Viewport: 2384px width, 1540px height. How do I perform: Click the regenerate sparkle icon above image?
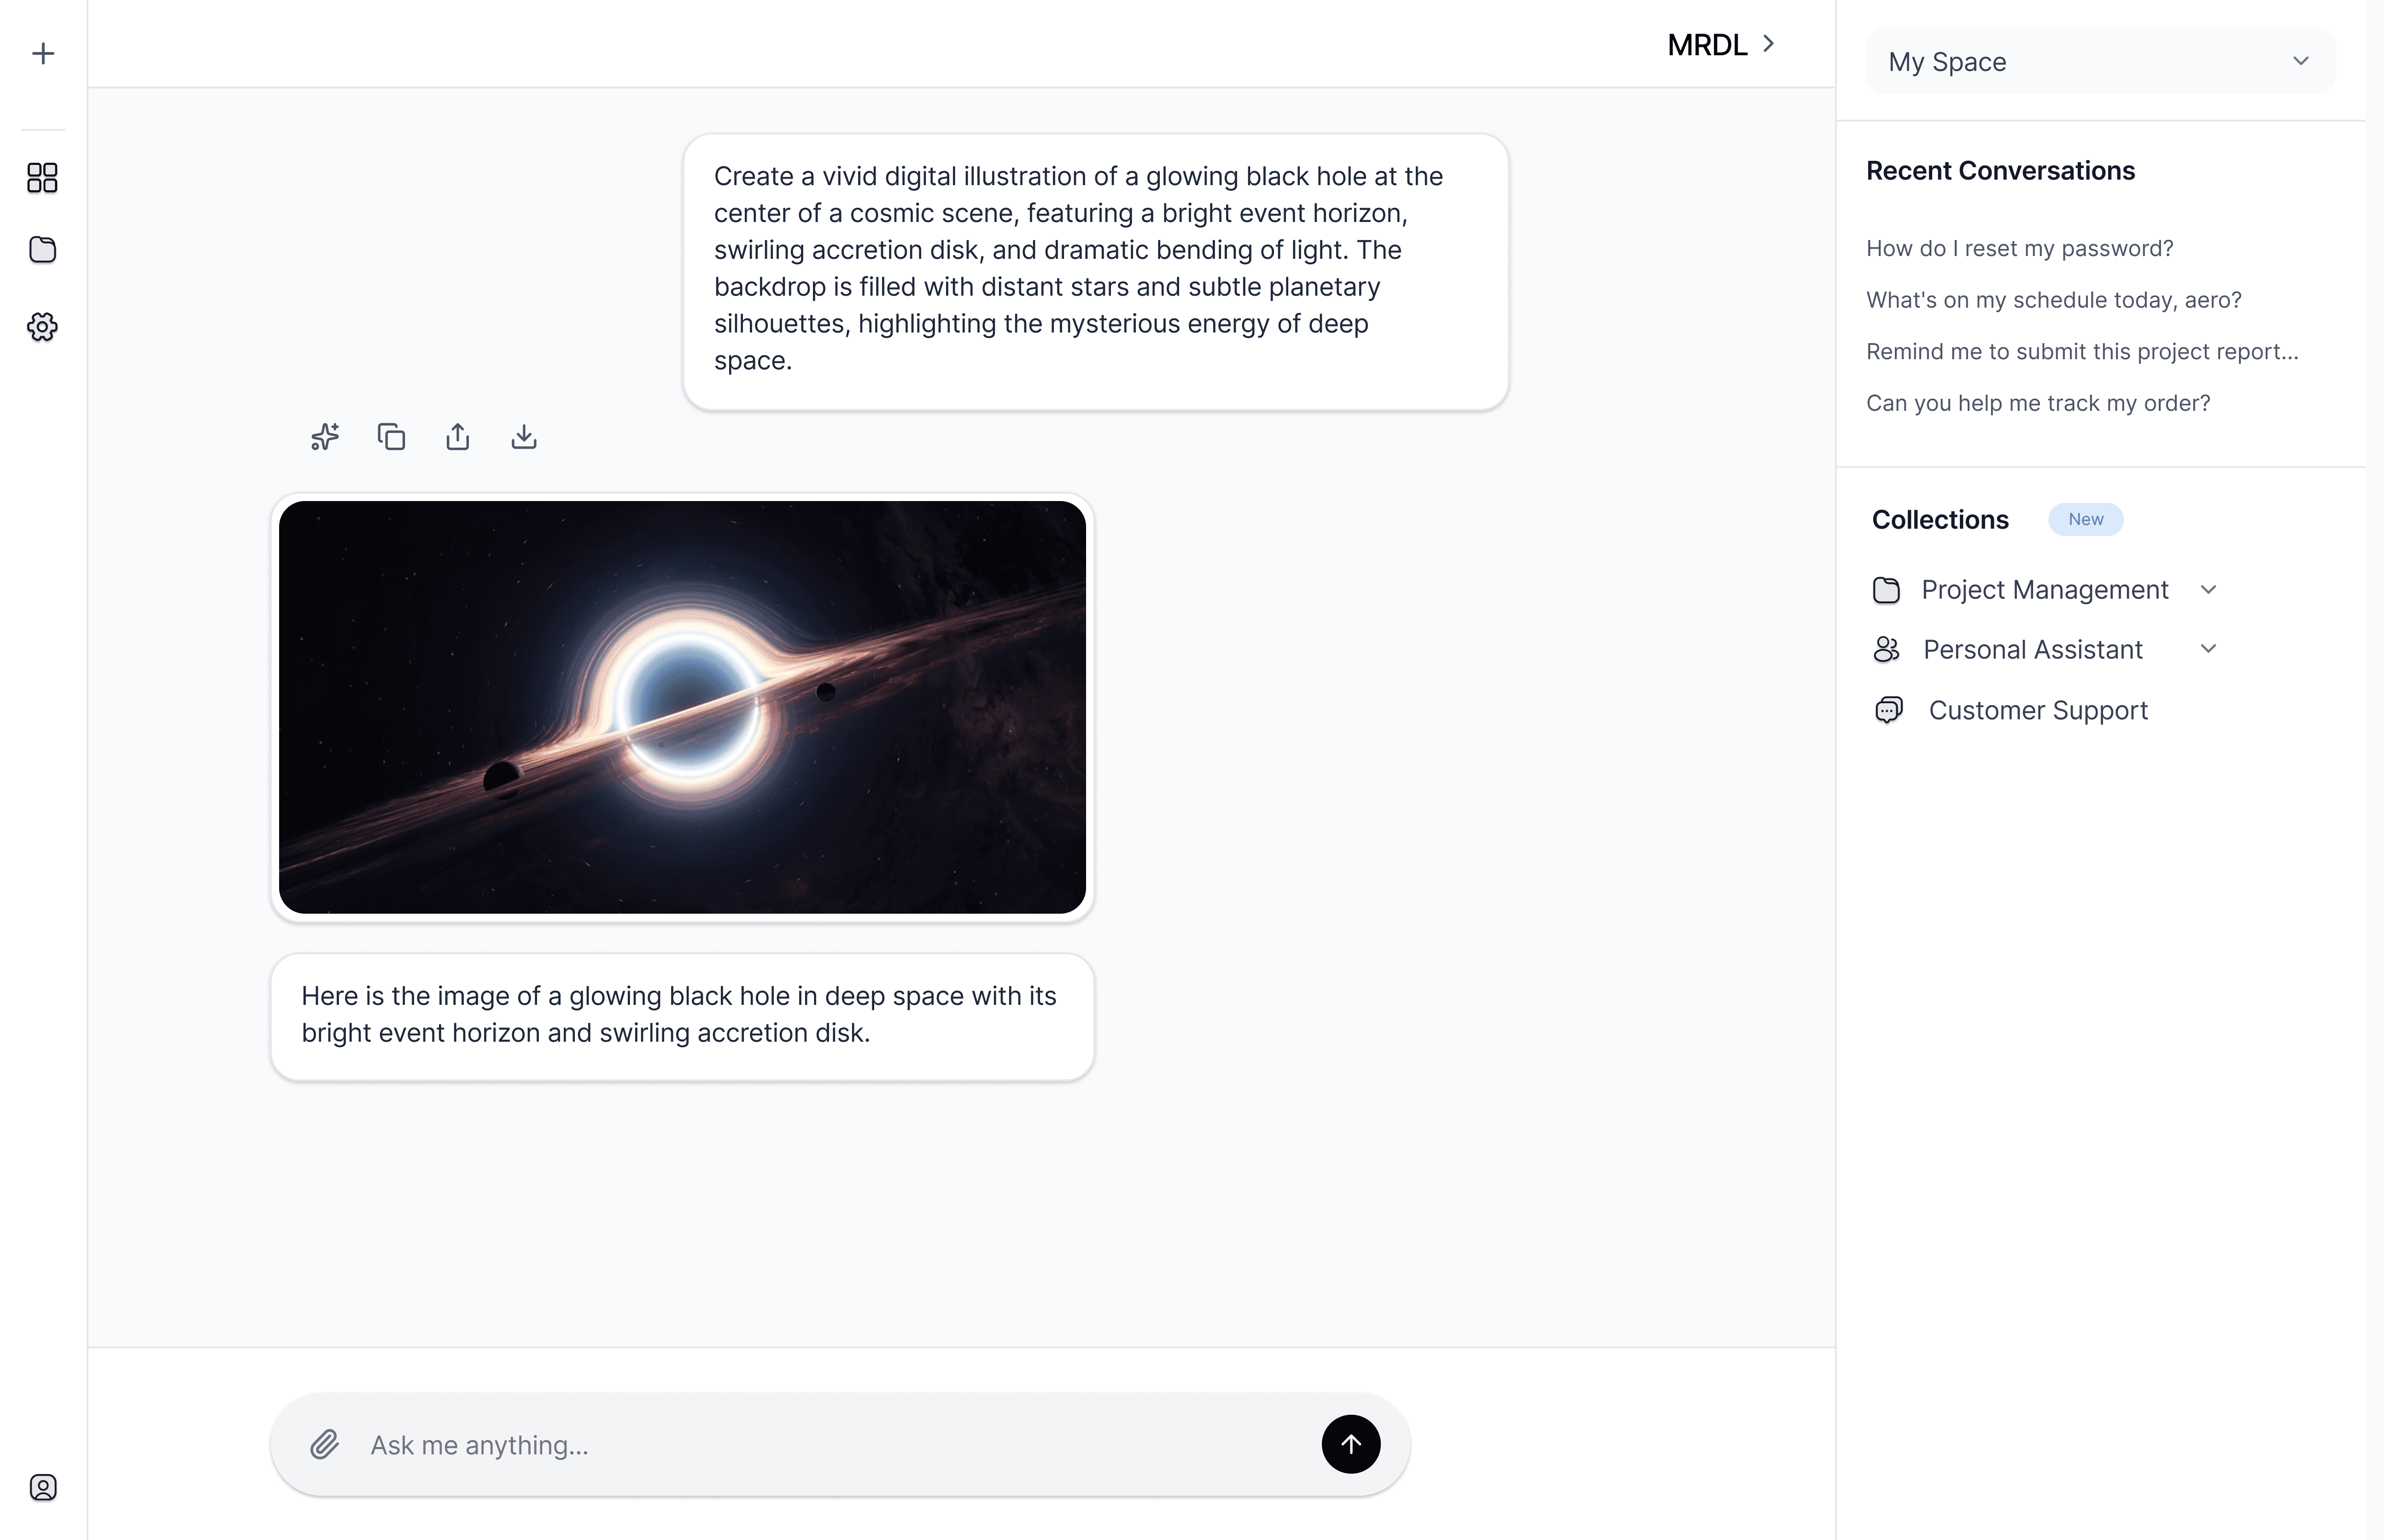coord(325,437)
